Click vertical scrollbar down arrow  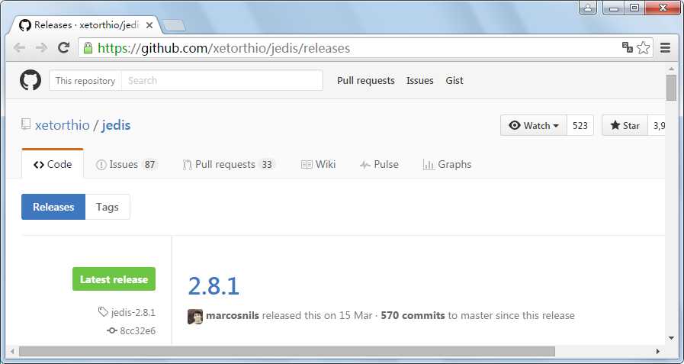tap(671, 338)
